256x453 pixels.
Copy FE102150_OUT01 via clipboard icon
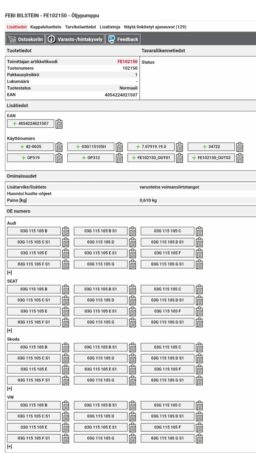coord(179,158)
